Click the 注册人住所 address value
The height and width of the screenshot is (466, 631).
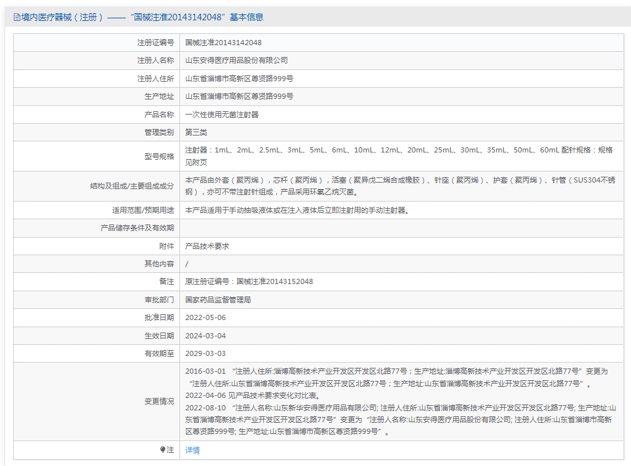pos(239,79)
